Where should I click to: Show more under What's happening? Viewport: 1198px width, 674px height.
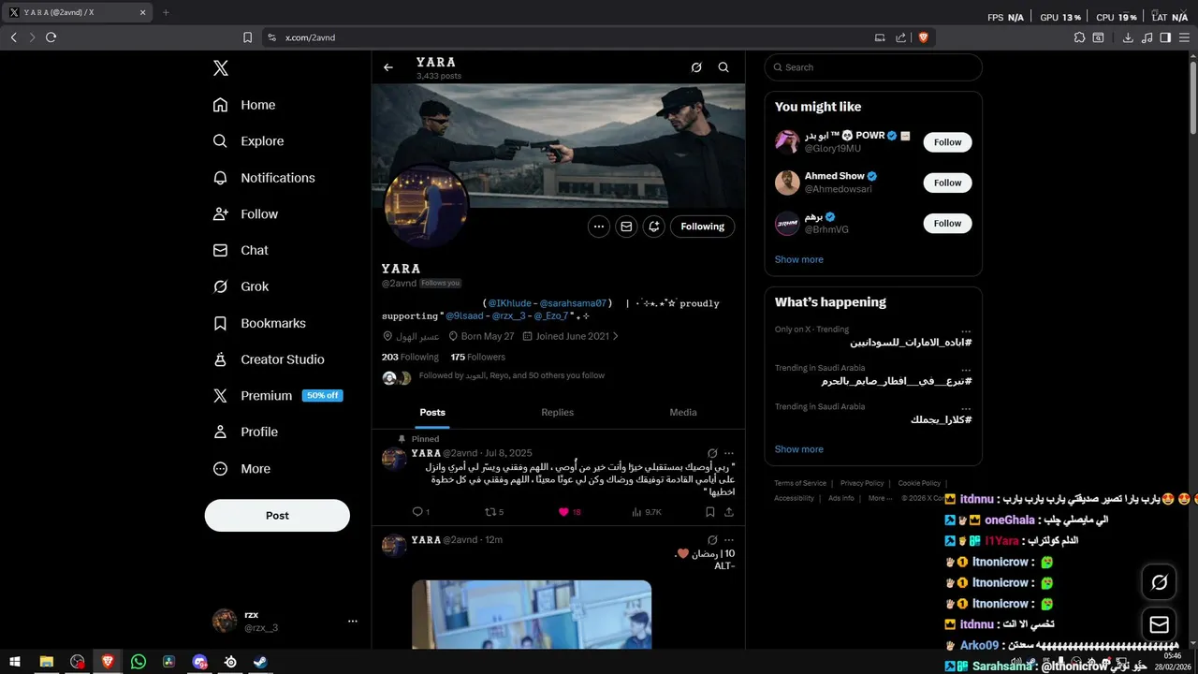click(799, 449)
